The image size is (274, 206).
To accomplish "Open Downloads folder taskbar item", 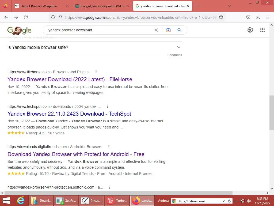I will click(41, 201).
